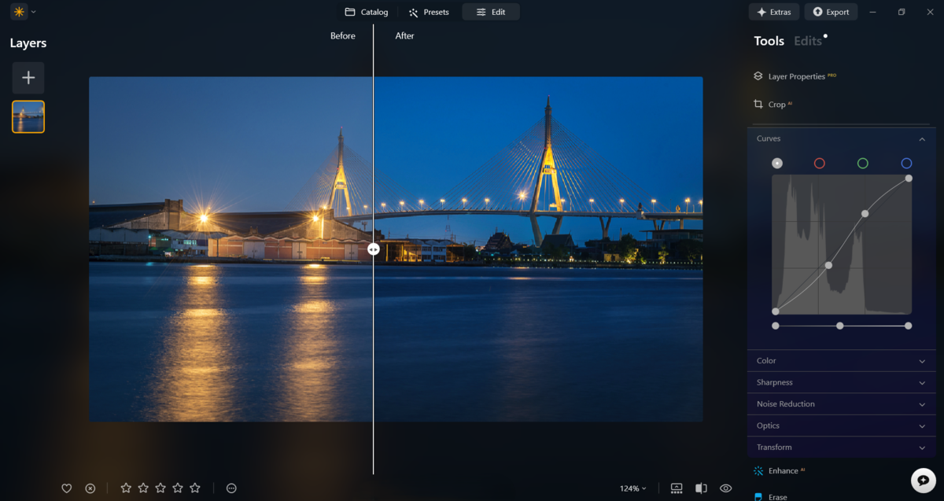Screen dimensions: 944x501
Task: Select the blue channel in Curves
Action: point(906,163)
